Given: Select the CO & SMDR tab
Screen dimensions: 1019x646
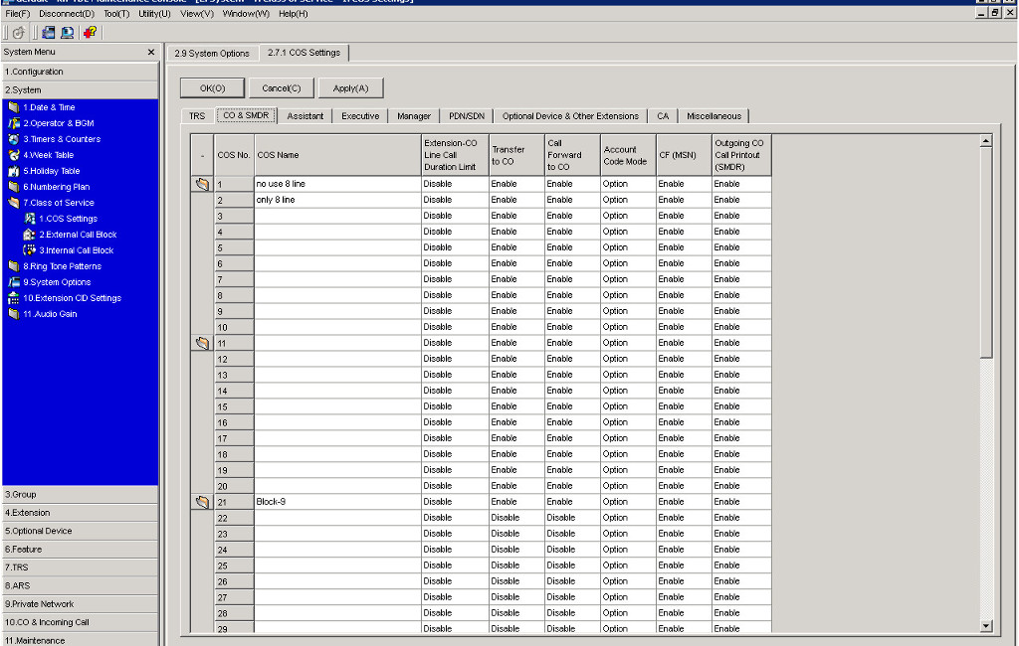Looking at the screenshot, I should 247,115.
